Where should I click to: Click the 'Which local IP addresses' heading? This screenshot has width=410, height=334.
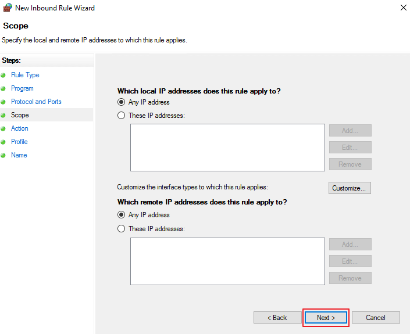point(199,91)
